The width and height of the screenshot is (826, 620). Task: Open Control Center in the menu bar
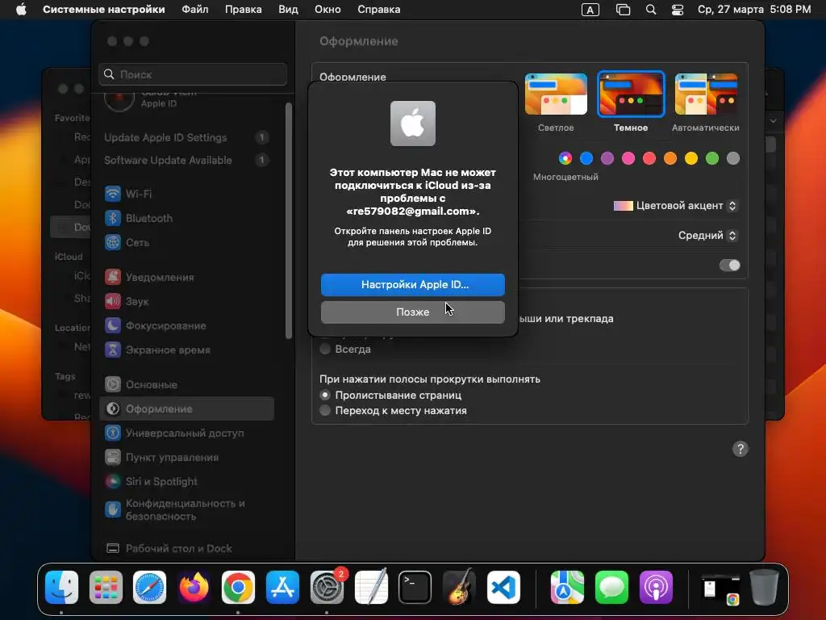click(x=678, y=10)
